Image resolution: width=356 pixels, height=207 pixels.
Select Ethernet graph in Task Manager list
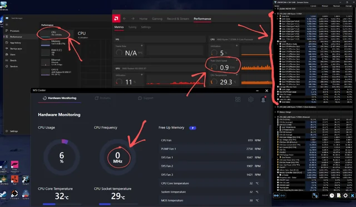tap(56, 62)
